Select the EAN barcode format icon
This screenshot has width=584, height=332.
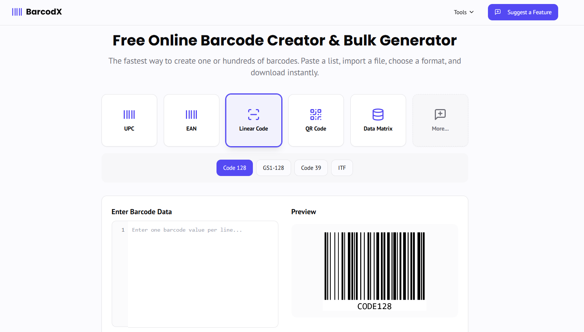(x=191, y=115)
